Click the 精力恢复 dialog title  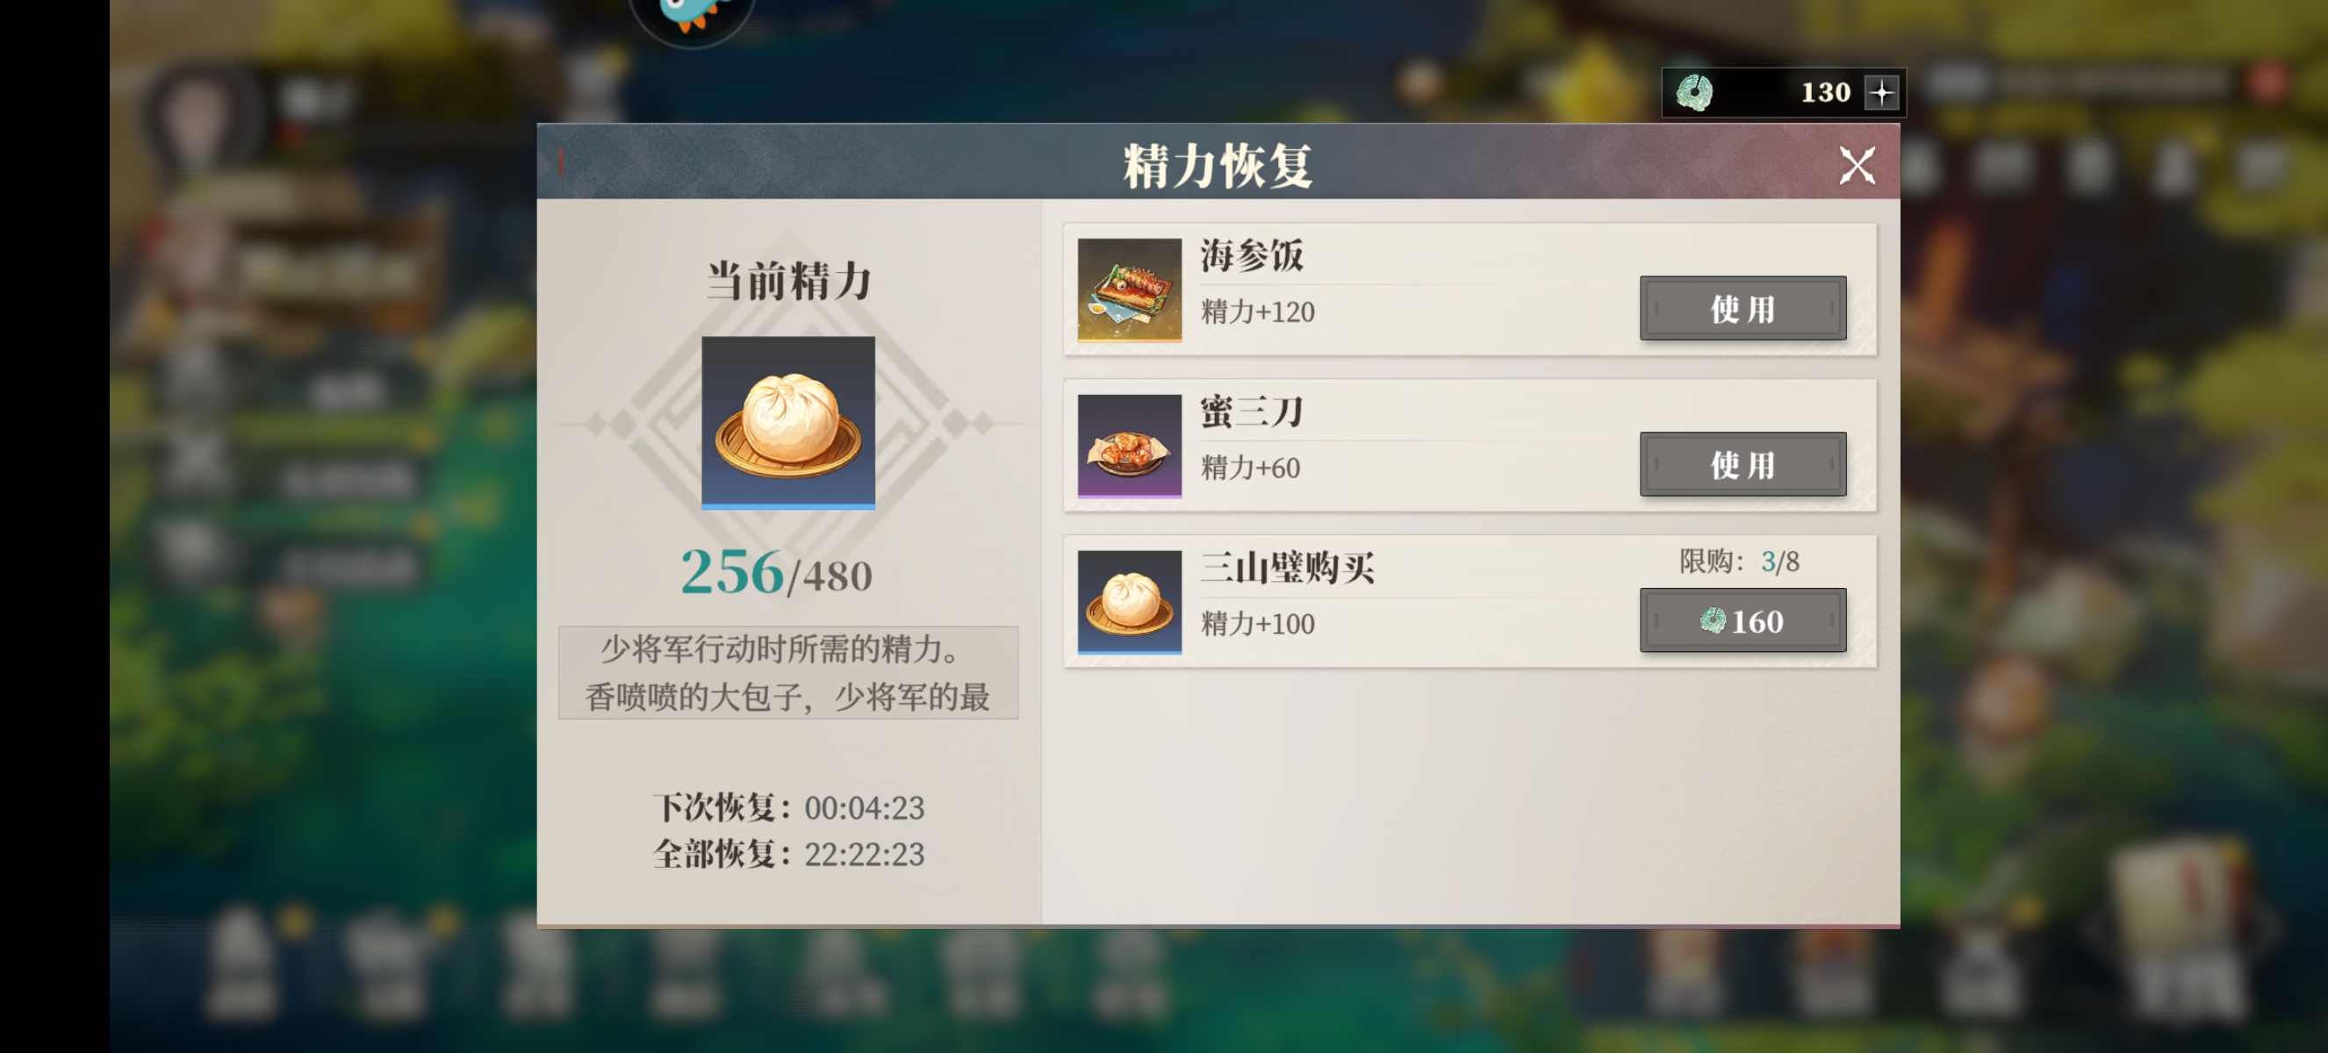(x=1218, y=166)
